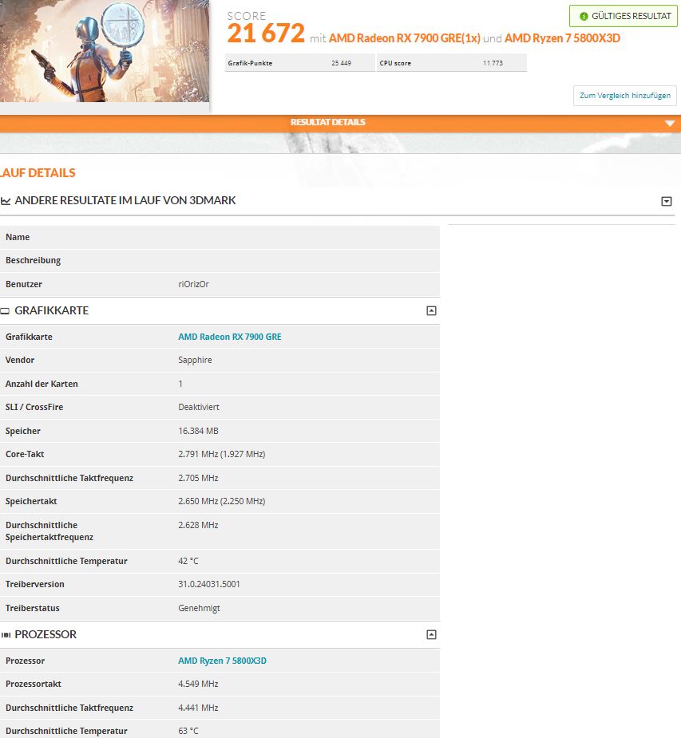The height and width of the screenshot is (738, 681).
Task: Click the Grafik-Punkte value 25 449
Action: pyautogui.click(x=342, y=63)
